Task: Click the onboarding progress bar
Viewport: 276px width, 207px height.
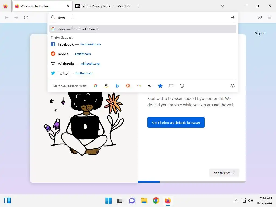Action: 192,182
